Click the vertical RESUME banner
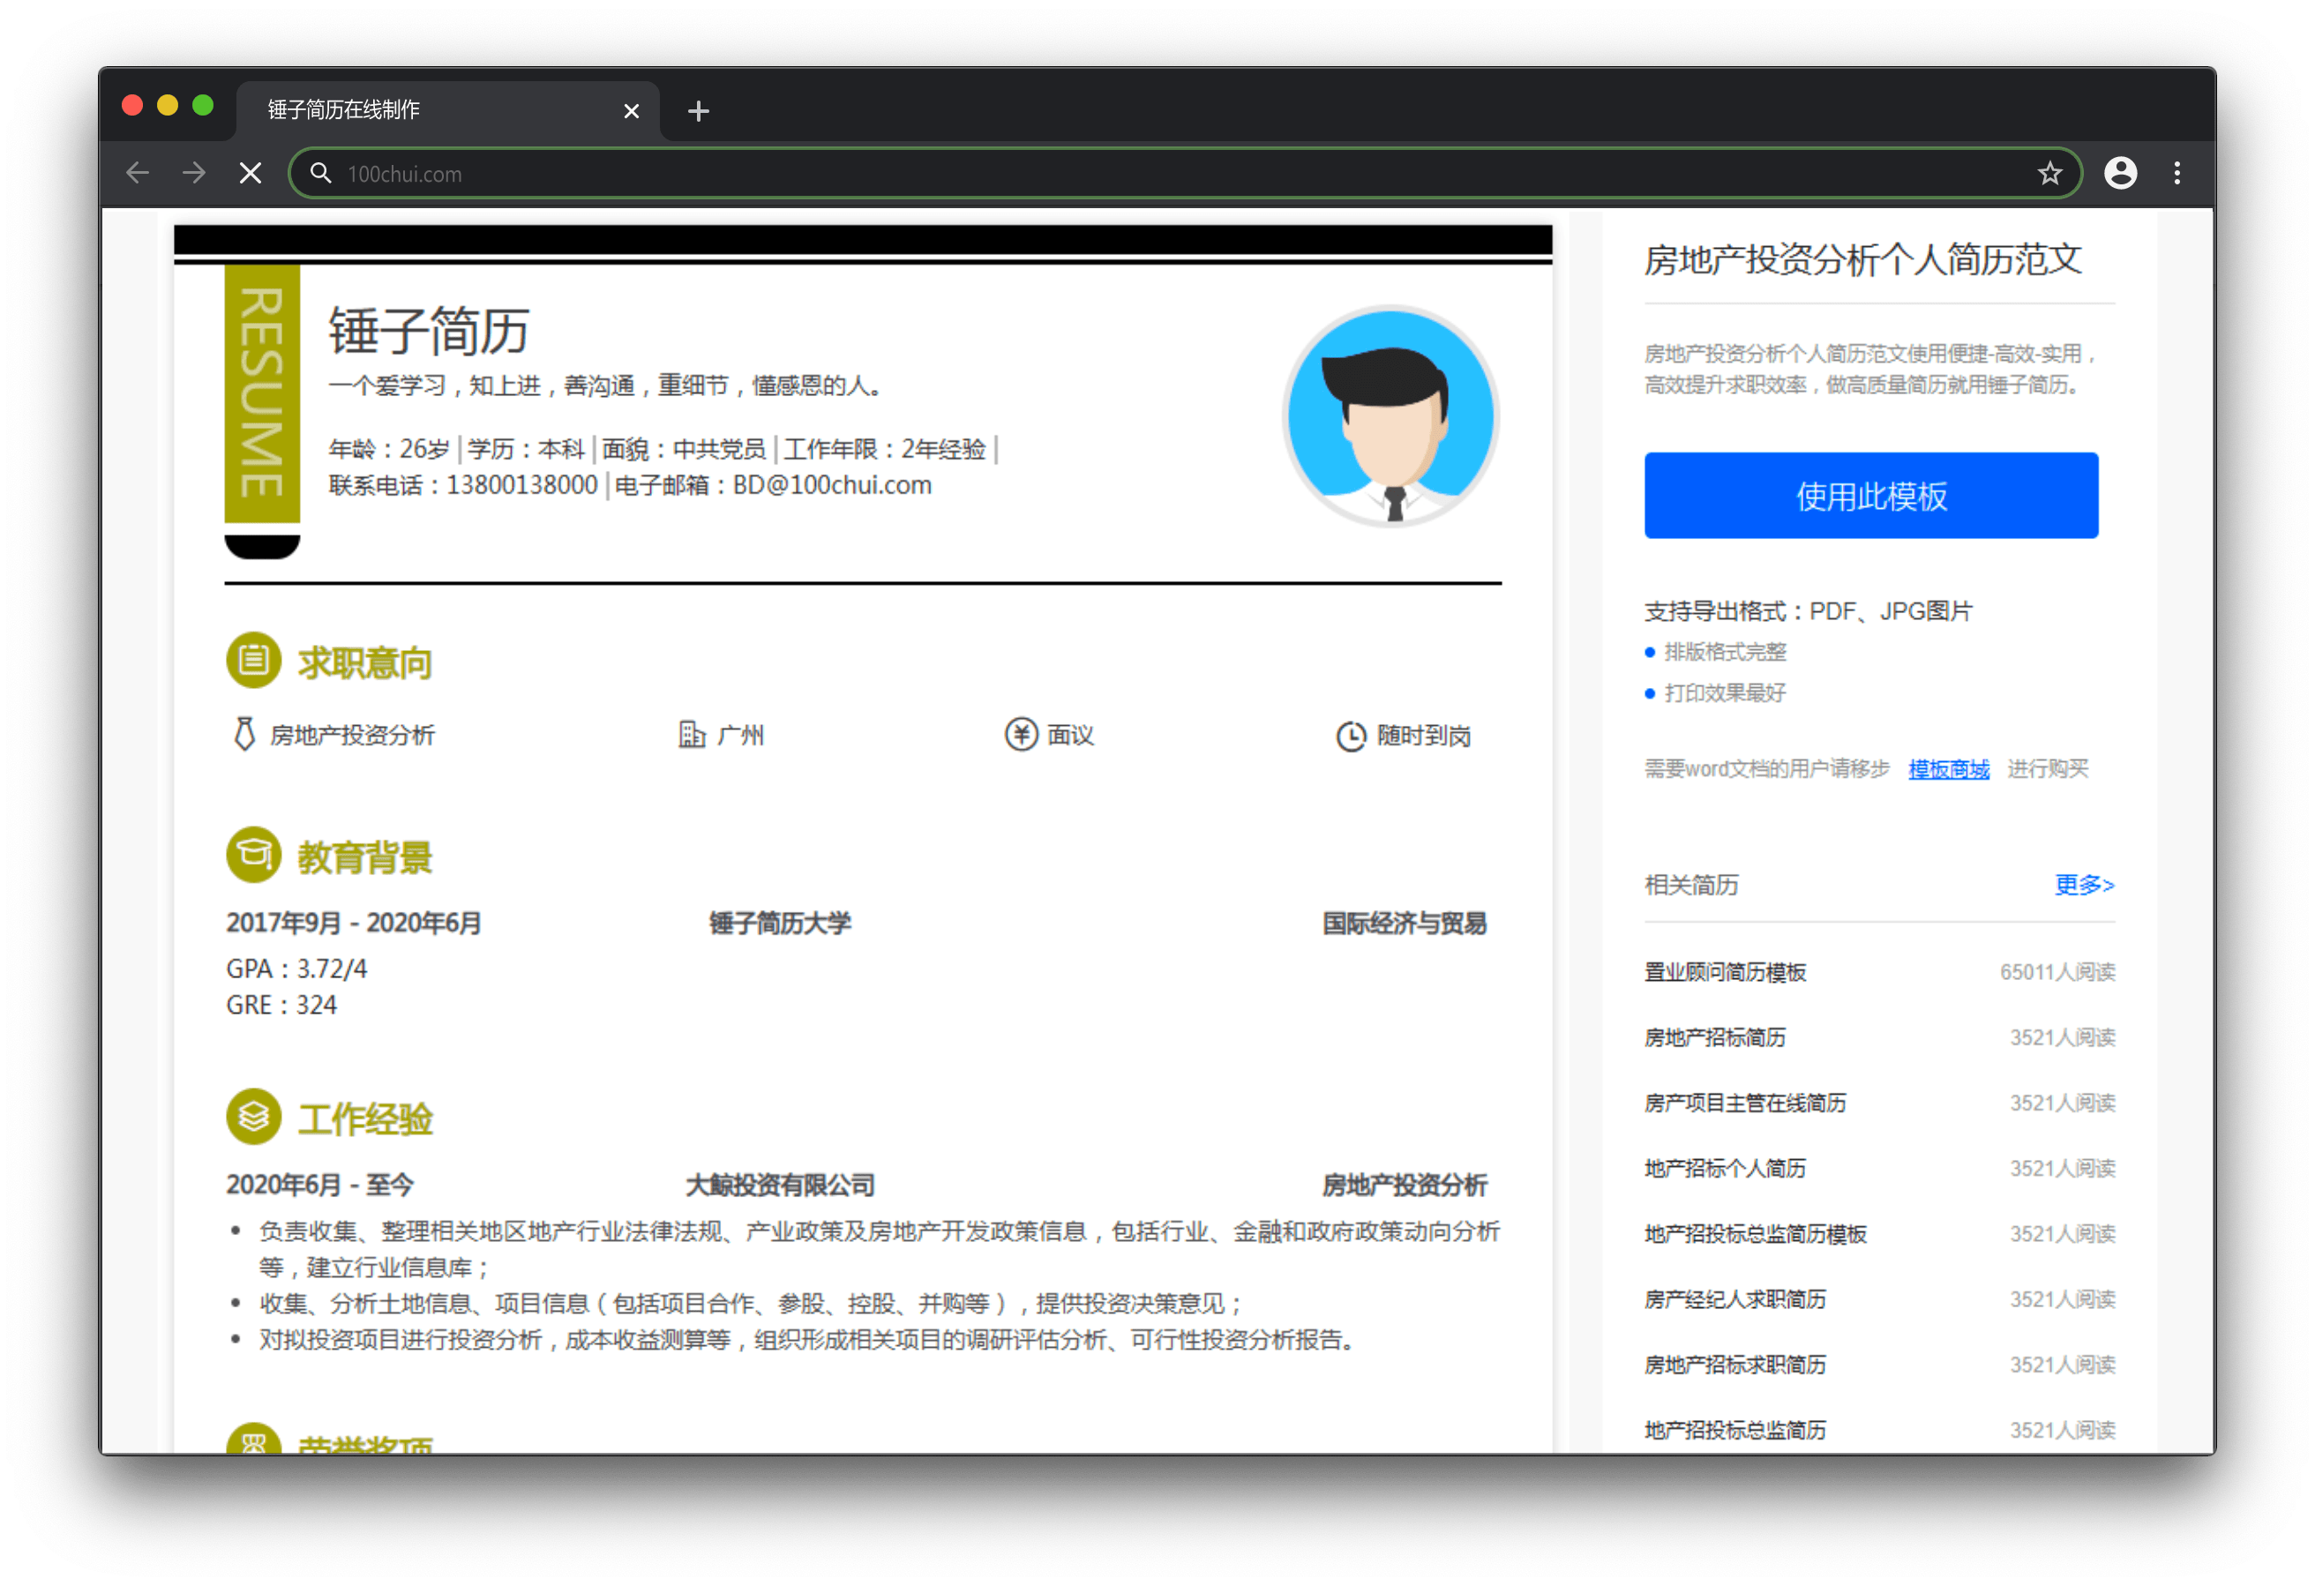Image resolution: width=2315 pixels, height=1586 pixels. tap(262, 393)
